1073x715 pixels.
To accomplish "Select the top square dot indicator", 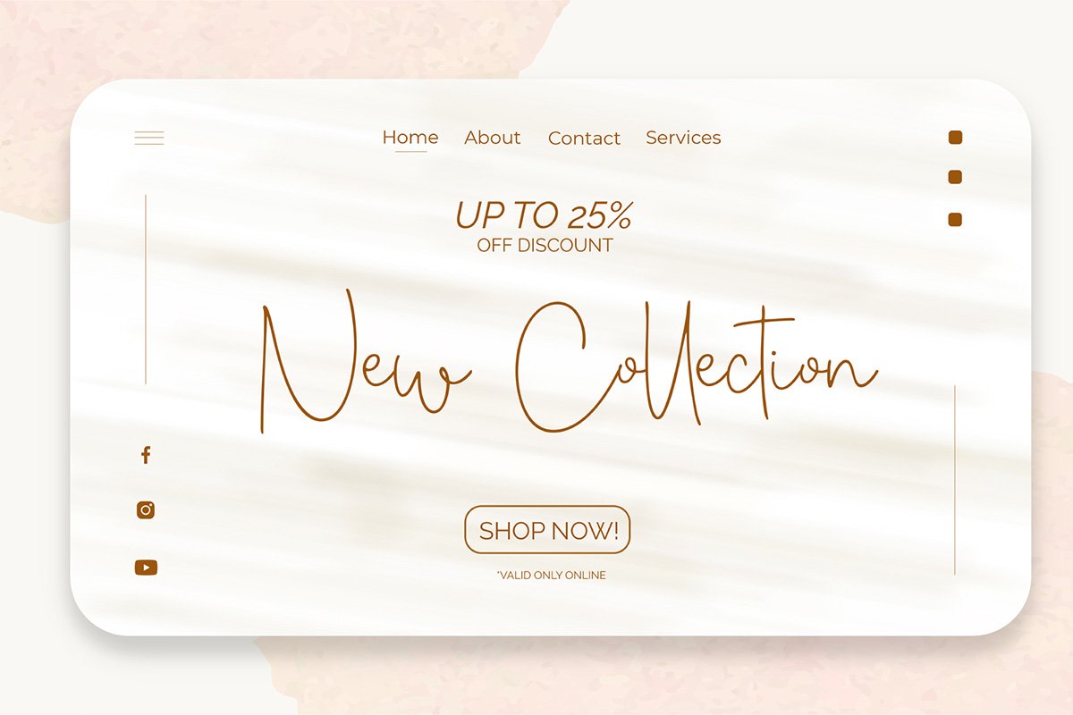I will (x=955, y=137).
